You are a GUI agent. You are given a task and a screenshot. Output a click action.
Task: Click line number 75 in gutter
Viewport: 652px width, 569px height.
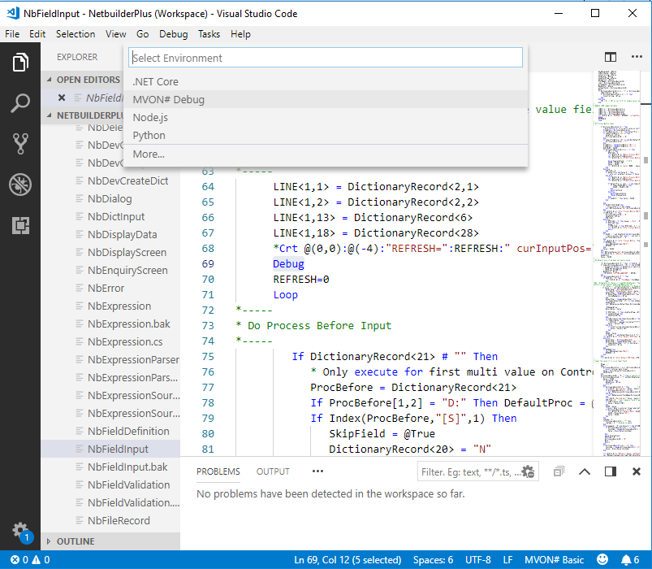coord(208,357)
